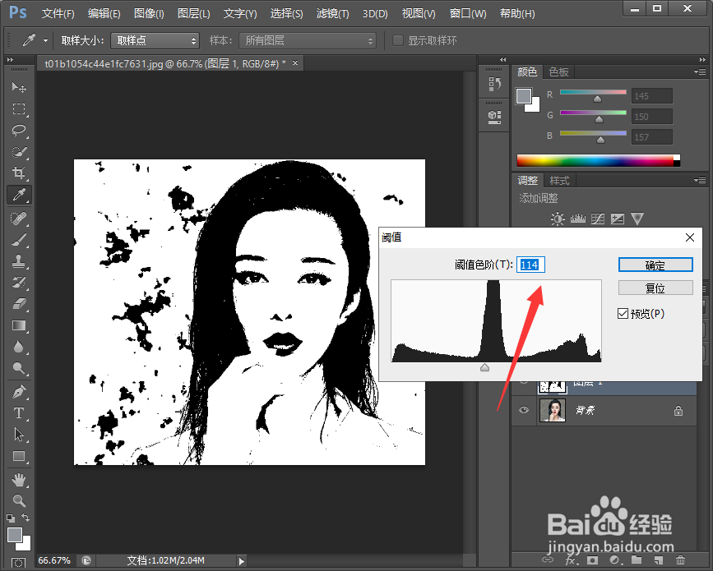Select the Crop tool
The image size is (713, 571).
pos(19,173)
